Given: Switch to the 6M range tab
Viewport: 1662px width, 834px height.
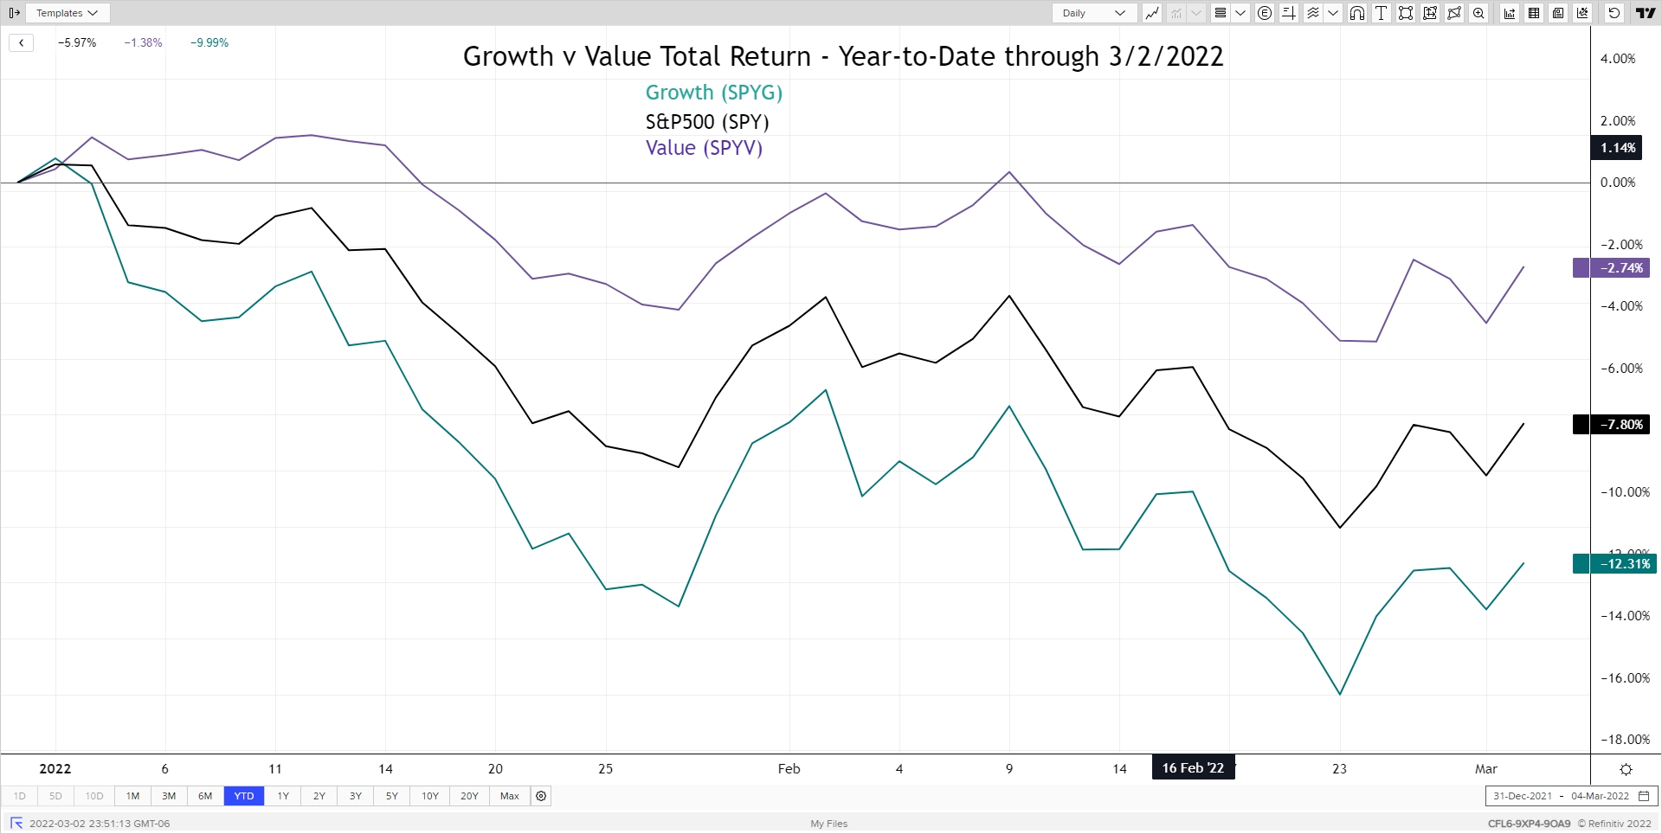Looking at the screenshot, I should 205,796.
